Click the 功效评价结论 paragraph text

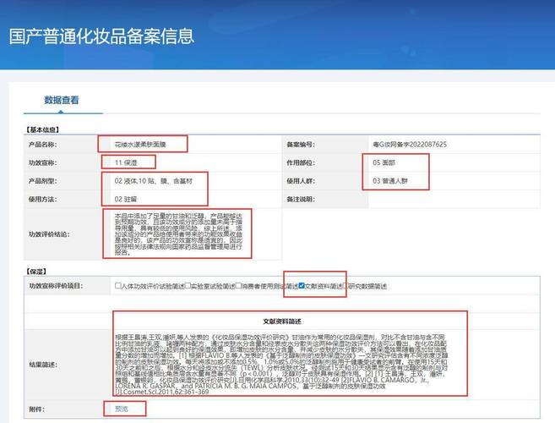[178, 234]
